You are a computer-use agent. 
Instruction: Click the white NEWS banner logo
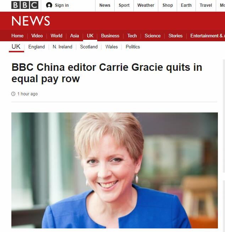(x=31, y=21)
